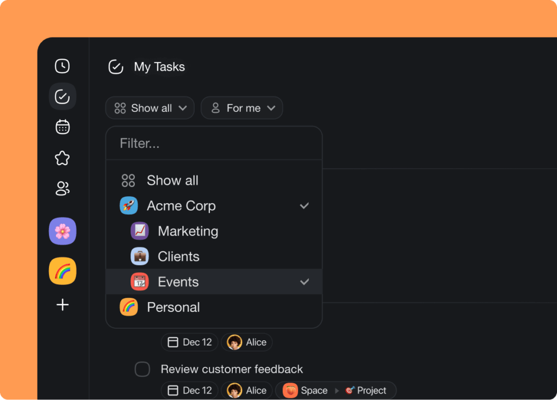The height and width of the screenshot is (400, 557).
Task: Select Marketing in the filter menu
Action: tap(188, 231)
